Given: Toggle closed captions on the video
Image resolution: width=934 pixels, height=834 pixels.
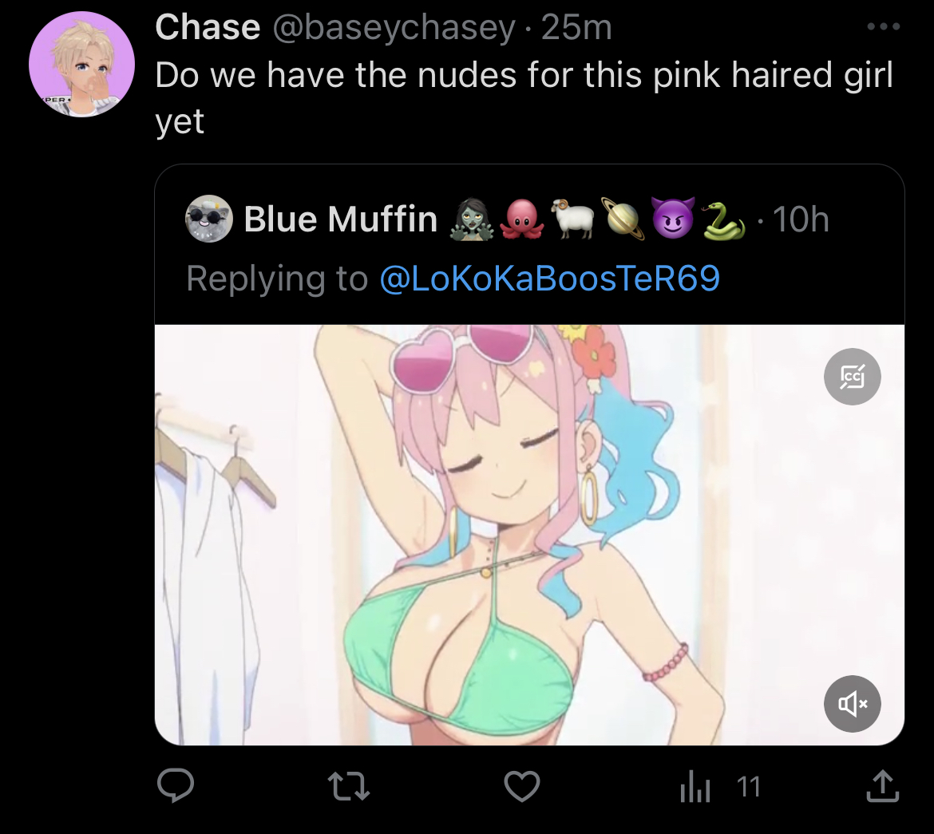Looking at the screenshot, I should point(852,377).
